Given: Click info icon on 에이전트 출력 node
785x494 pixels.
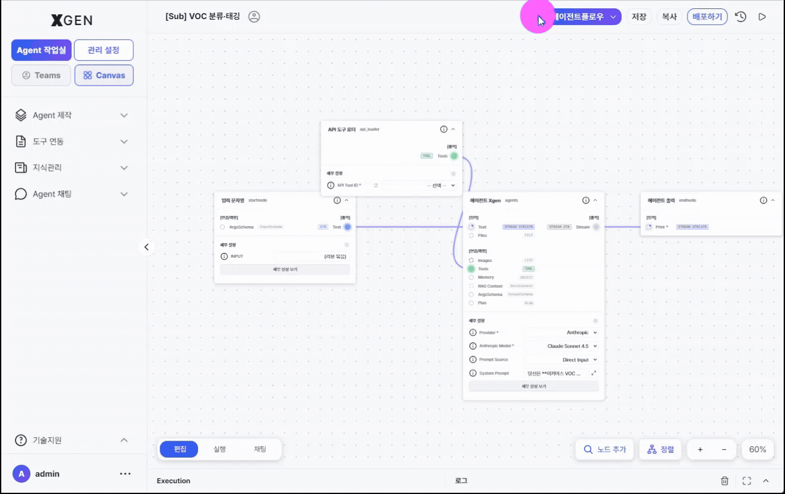Looking at the screenshot, I should coord(763,200).
